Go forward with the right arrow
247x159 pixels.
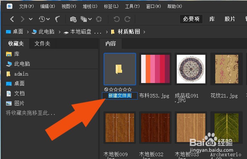(22, 19)
